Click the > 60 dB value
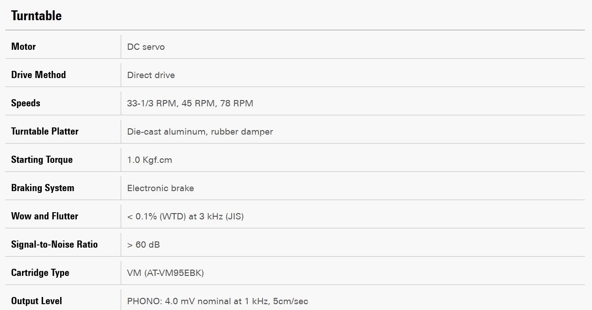 (x=143, y=245)
